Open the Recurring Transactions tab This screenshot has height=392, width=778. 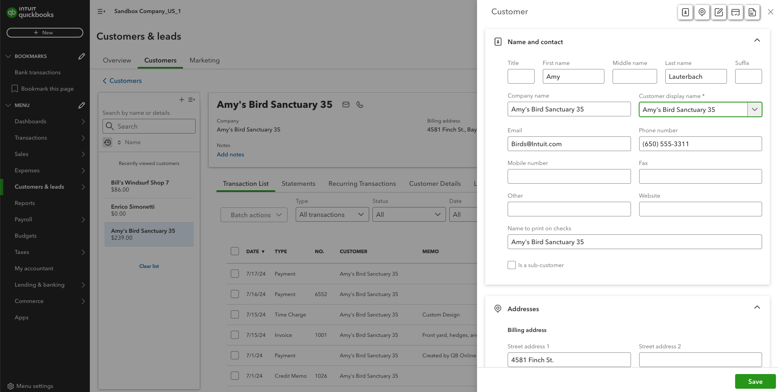click(362, 184)
